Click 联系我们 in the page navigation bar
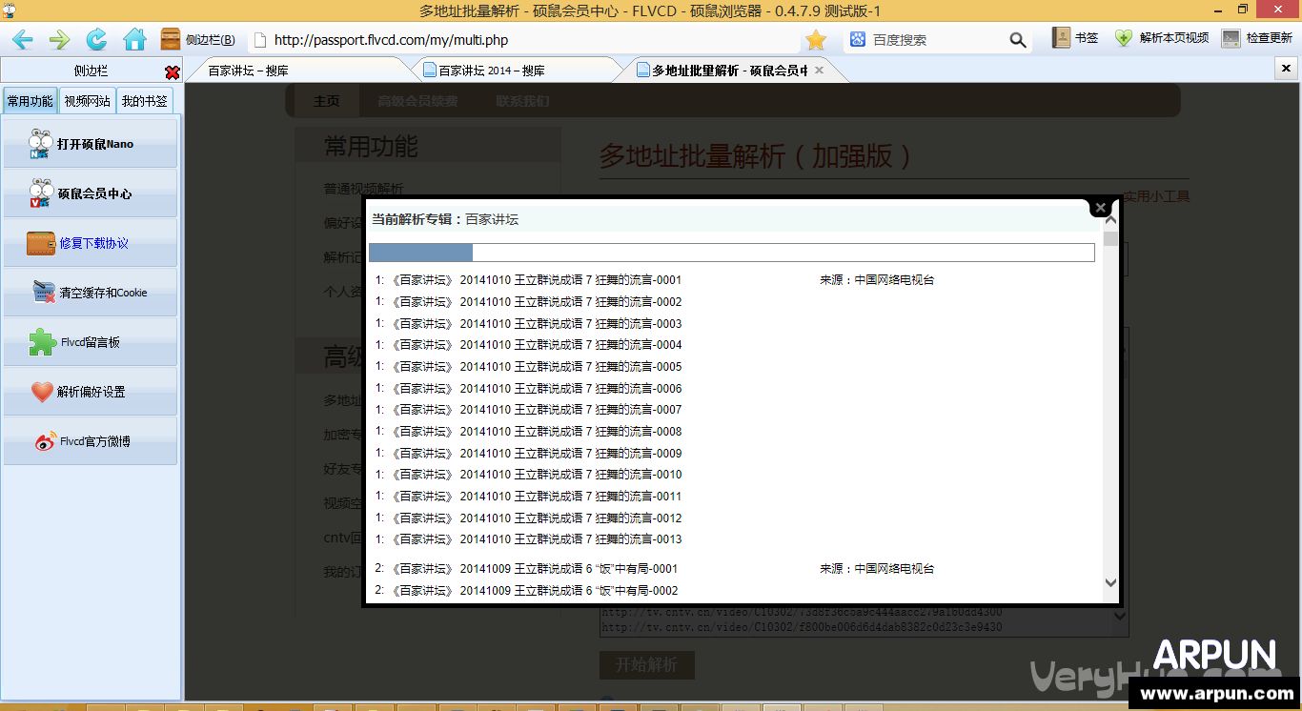This screenshot has width=1302, height=711. click(522, 101)
